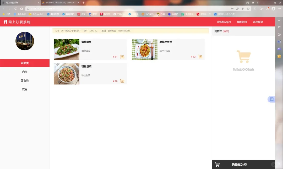Image resolution: width=283 pixels, height=169 pixels.
Task: Click the fork logo beside 网上订餐系统
Action: (x=5, y=22)
